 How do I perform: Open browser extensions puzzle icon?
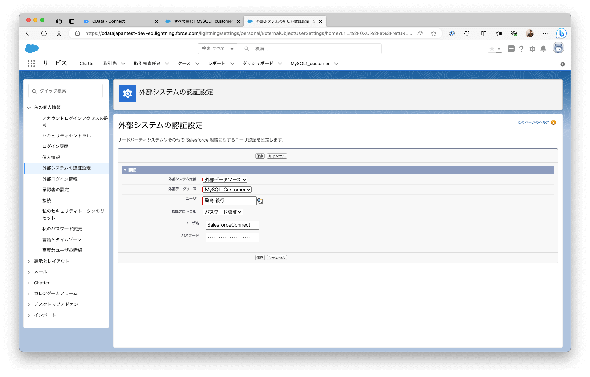point(467,33)
